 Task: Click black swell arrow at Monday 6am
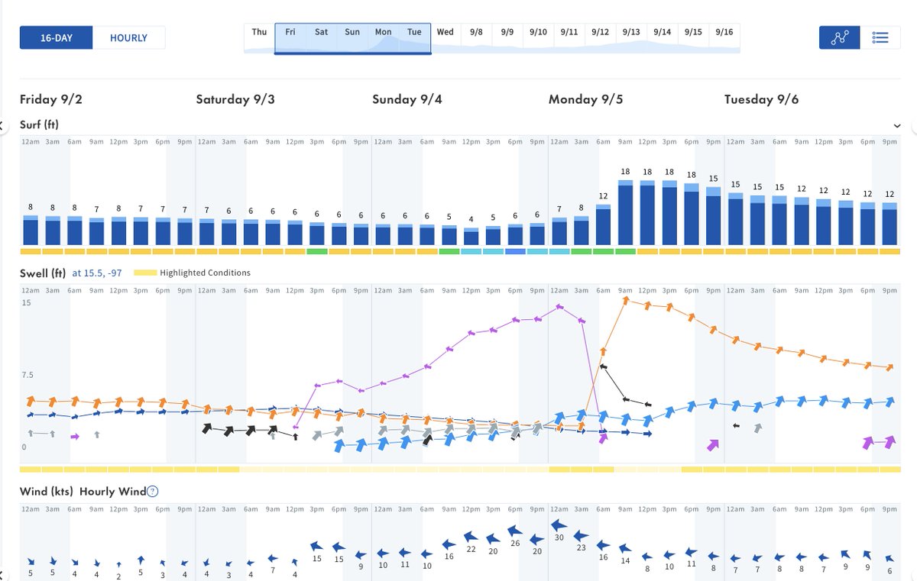603,367
